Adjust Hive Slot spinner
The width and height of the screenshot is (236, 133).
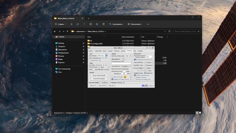(106, 65)
